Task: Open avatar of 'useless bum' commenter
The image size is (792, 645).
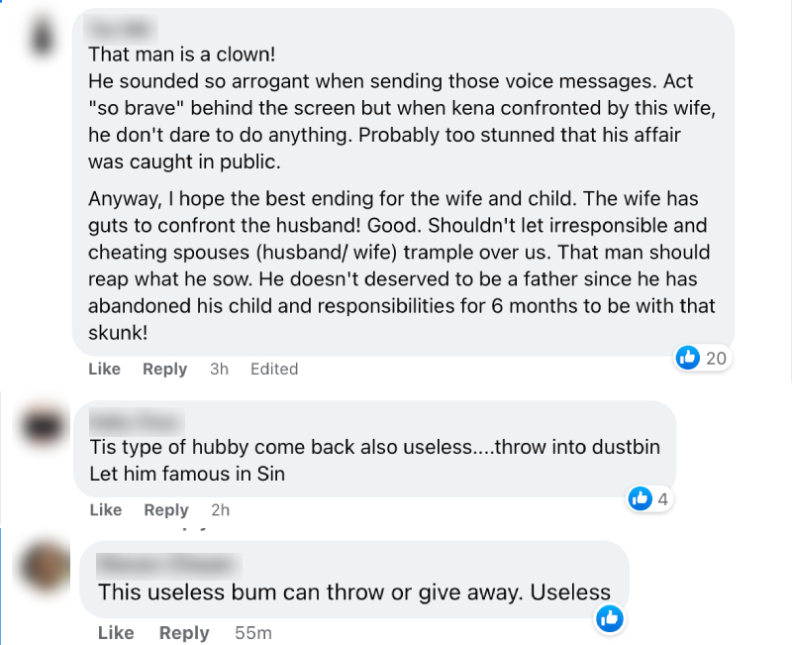Action: tap(46, 566)
